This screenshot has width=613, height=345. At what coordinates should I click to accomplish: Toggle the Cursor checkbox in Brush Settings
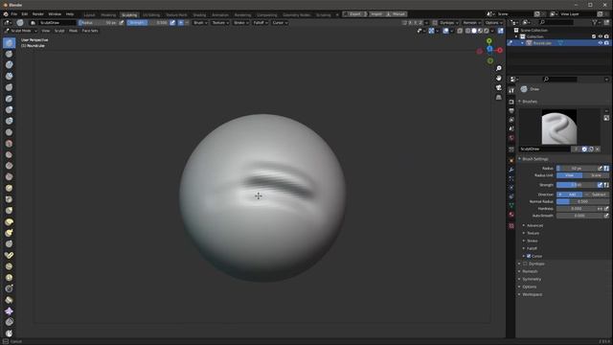(x=529, y=256)
